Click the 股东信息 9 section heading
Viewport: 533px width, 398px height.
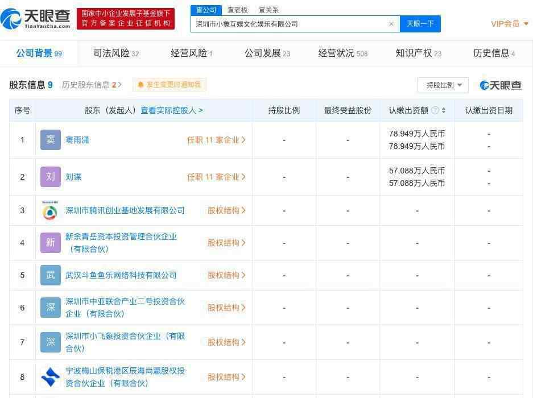(x=31, y=85)
